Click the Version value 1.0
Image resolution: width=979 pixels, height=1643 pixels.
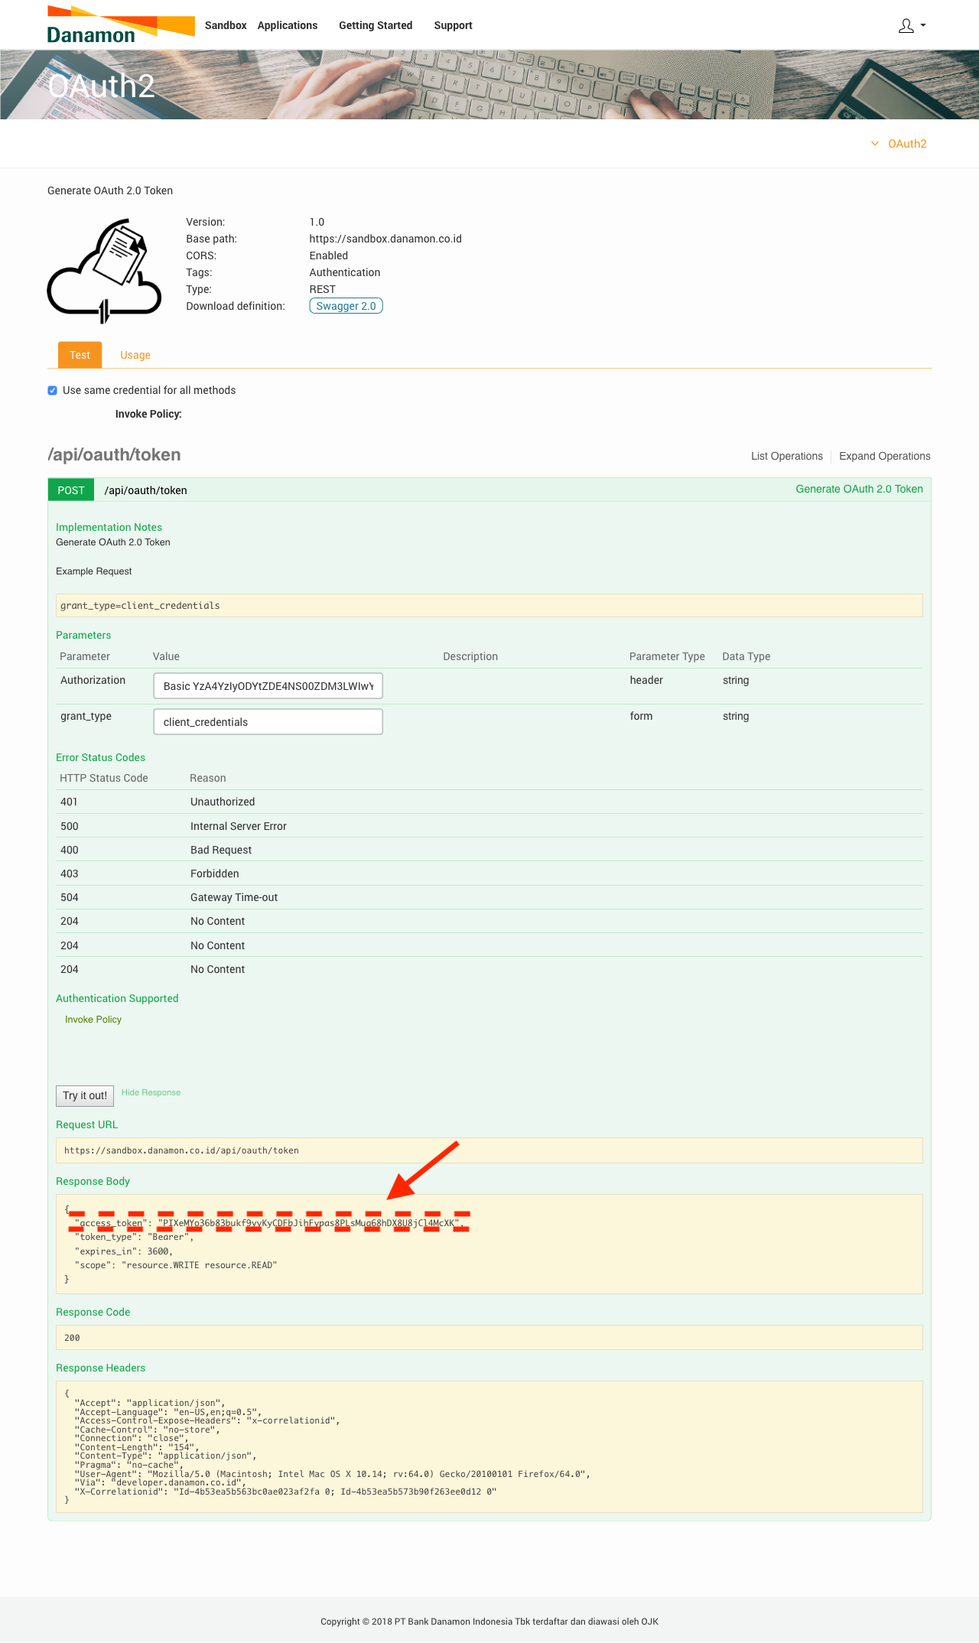tap(317, 222)
